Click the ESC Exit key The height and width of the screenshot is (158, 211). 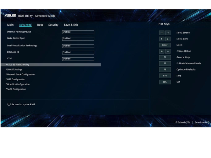pyautogui.click(x=165, y=82)
